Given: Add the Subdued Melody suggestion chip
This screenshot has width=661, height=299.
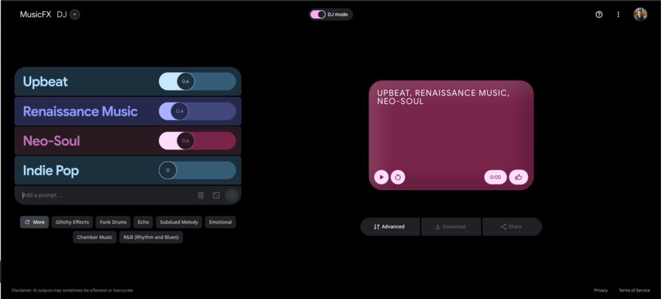Looking at the screenshot, I should (x=179, y=222).
